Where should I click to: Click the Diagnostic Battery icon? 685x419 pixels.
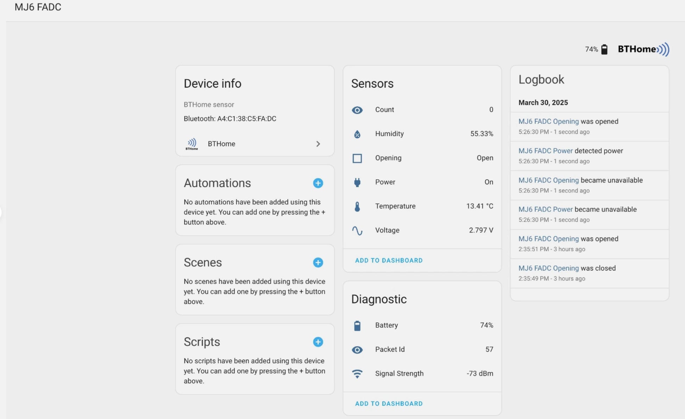[357, 326]
